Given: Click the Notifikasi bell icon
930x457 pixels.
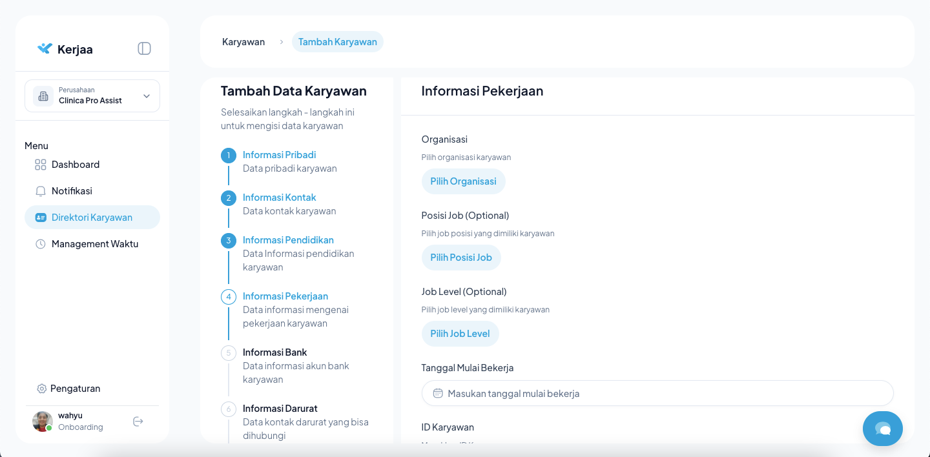Looking at the screenshot, I should coord(41,191).
